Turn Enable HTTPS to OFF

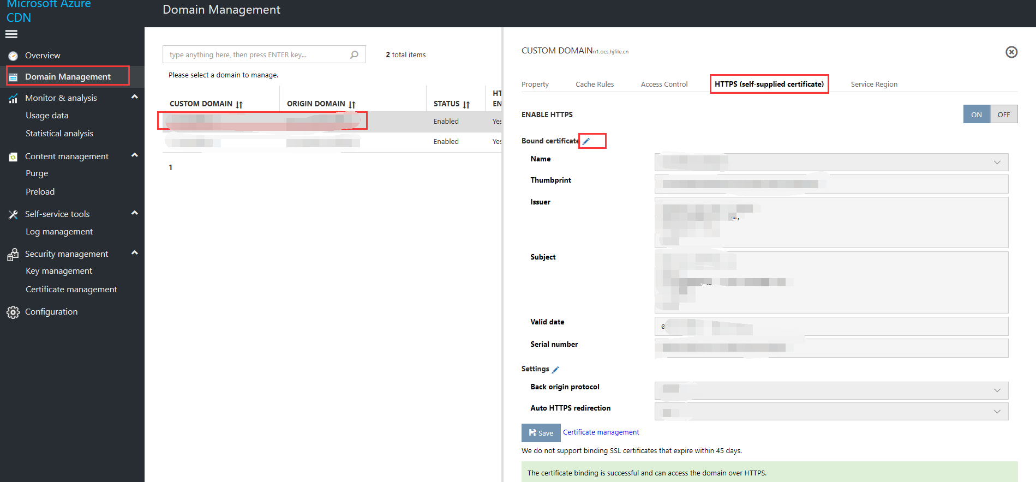click(x=1004, y=115)
